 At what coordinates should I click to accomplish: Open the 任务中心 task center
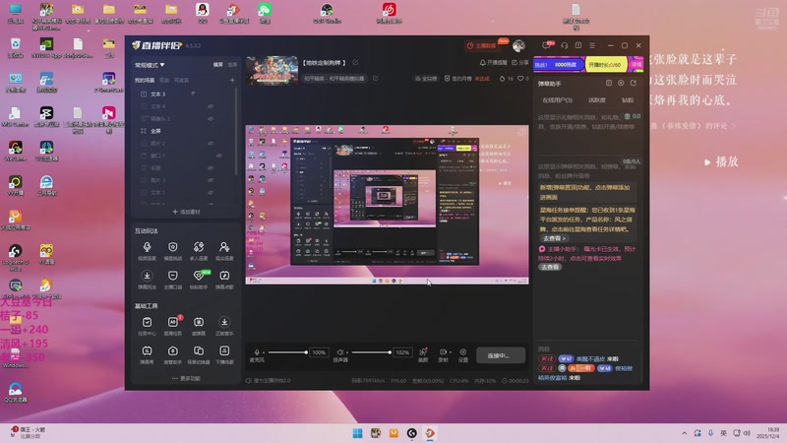click(147, 326)
